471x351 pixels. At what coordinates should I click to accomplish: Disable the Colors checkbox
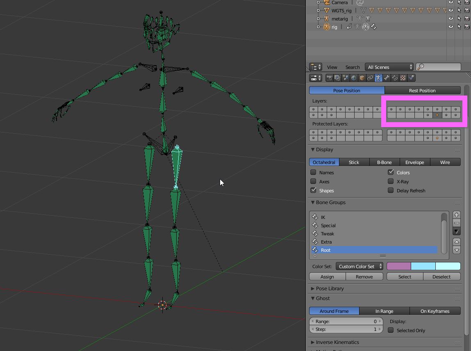point(390,172)
